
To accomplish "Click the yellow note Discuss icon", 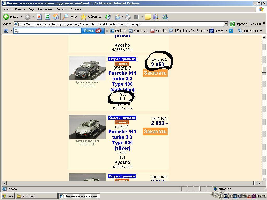I will [148, 17].
